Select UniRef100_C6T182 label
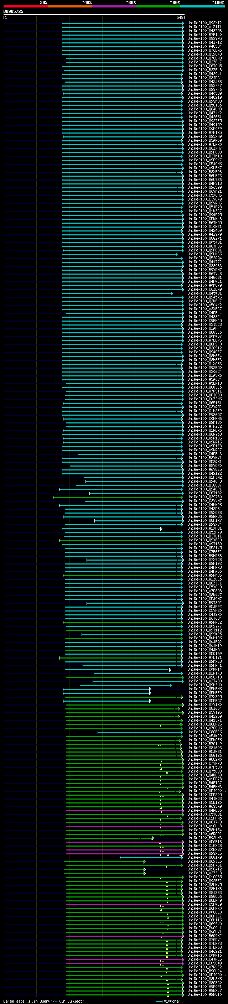The image size is (228, 1004). pyautogui.click(x=204, y=493)
